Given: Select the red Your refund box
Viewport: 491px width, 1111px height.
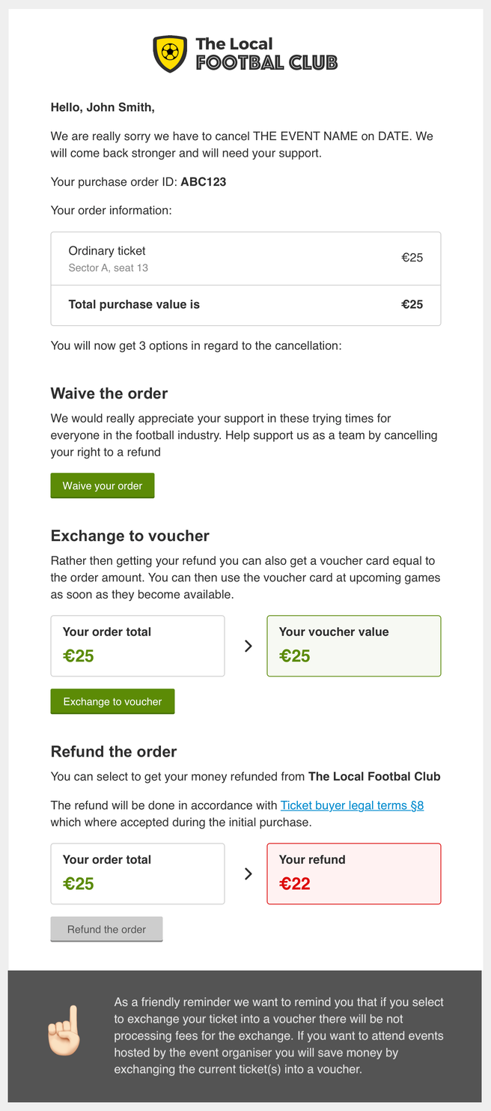Looking at the screenshot, I should pyautogui.click(x=353, y=874).
